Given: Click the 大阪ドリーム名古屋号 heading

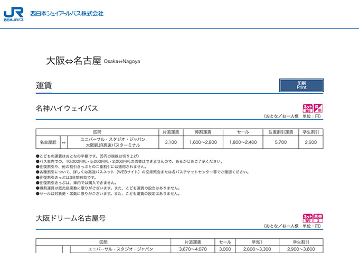Looking at the screenshot, I should (x=71, y=218).
